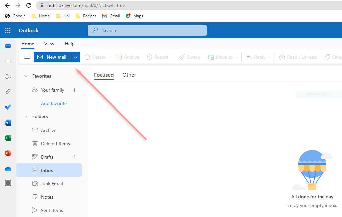Click the Categorize tag icon
The image size is (342, 217).
327,57
